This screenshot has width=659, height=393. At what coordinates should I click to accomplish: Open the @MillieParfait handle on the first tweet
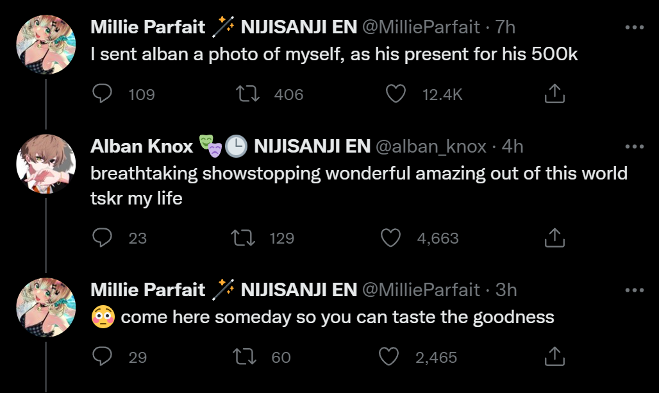point(421,27)
